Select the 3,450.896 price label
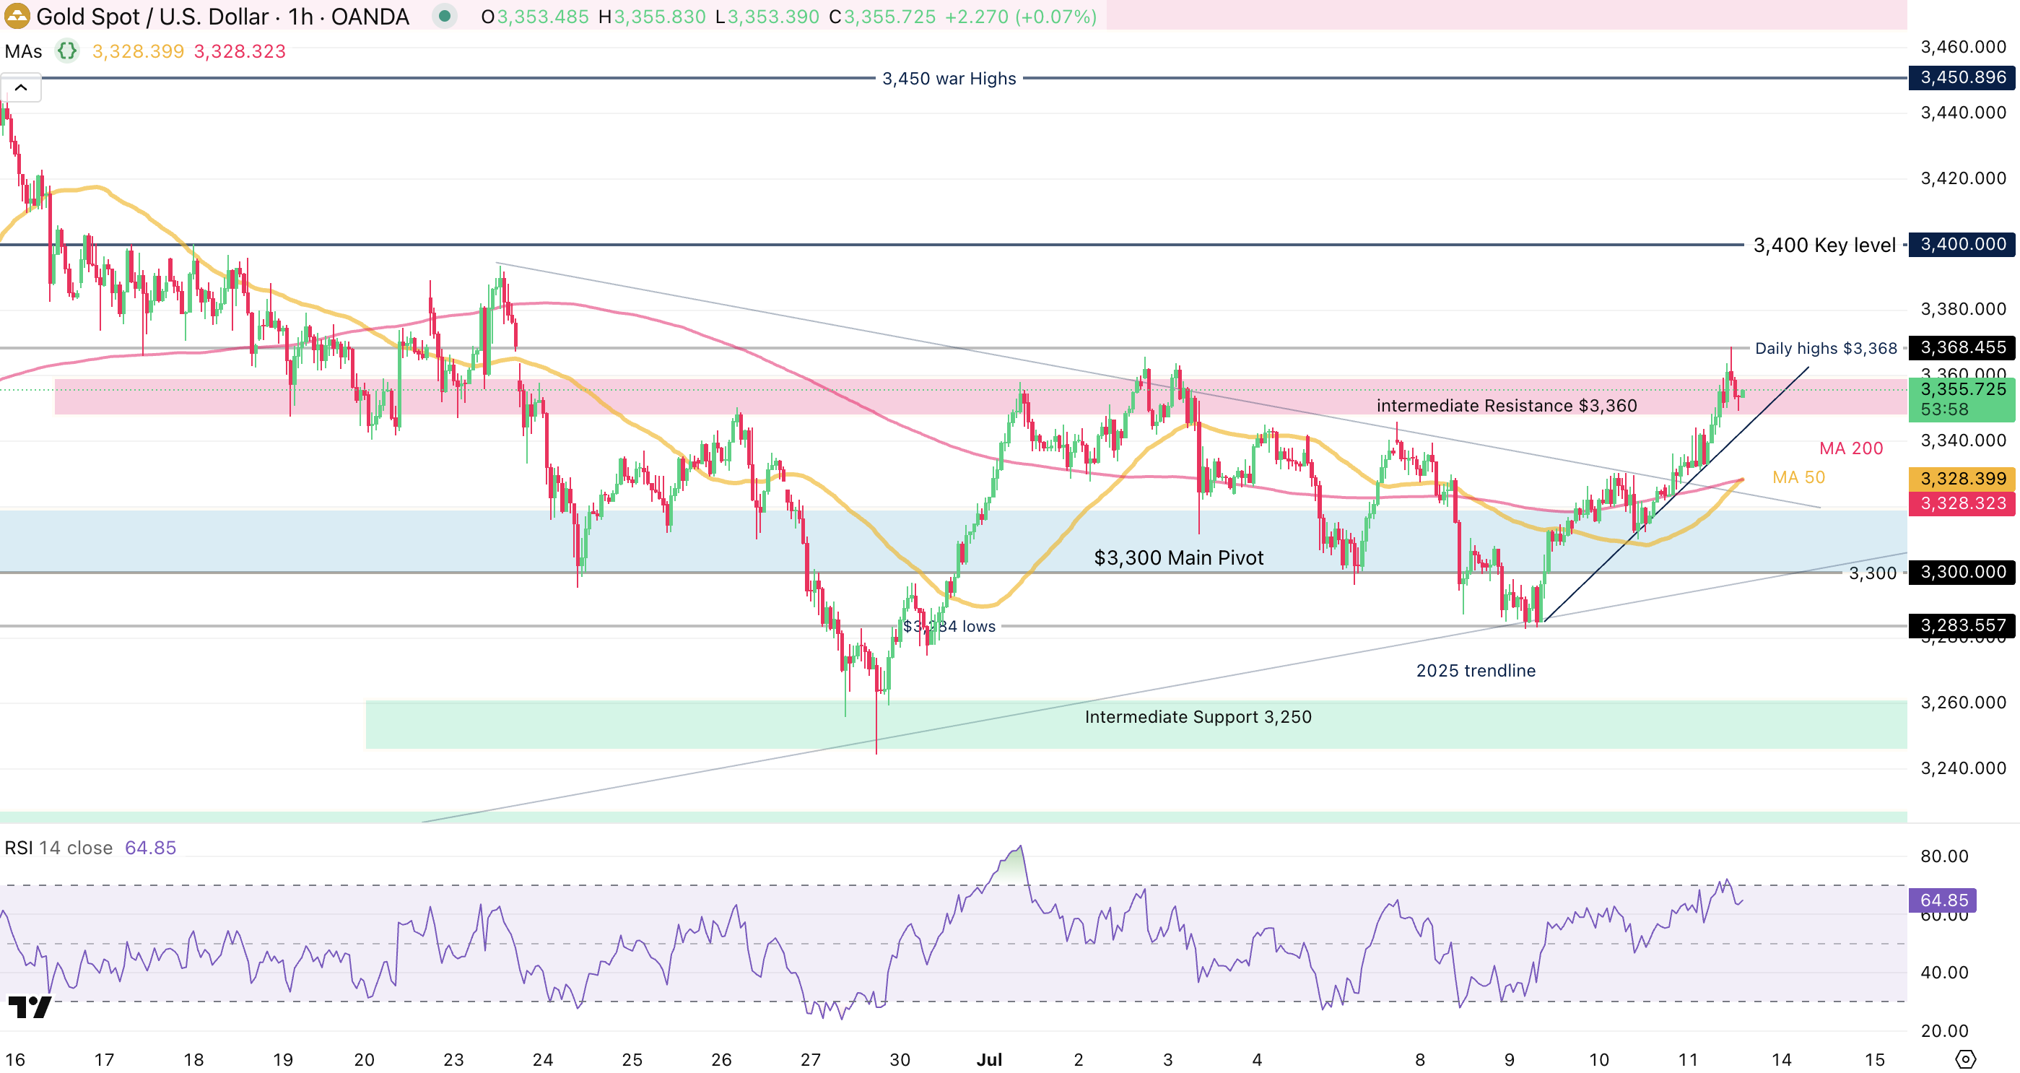Image resolution: width=2020 pixels, height=1073 pixels. (x=1962, y=77)
